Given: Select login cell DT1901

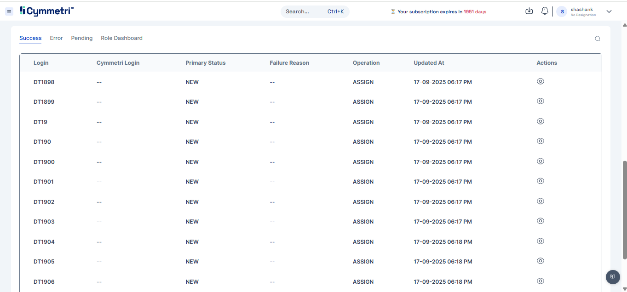Looking at the screenshot, I should coord(44,182).
